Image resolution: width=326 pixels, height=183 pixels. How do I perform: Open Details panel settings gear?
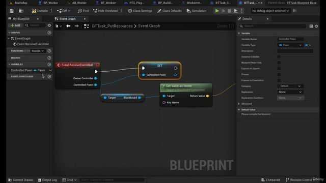point(316,26)
